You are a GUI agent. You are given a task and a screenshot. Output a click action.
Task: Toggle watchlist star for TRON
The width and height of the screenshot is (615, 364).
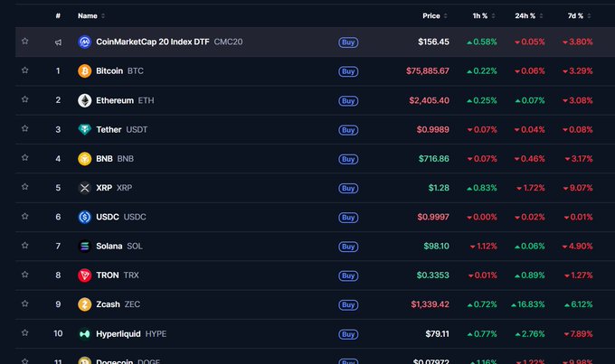pos(24,275)
